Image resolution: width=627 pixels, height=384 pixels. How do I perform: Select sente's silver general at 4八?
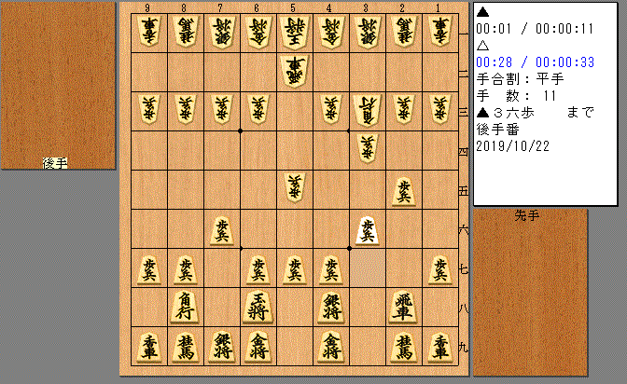[331, 308]
